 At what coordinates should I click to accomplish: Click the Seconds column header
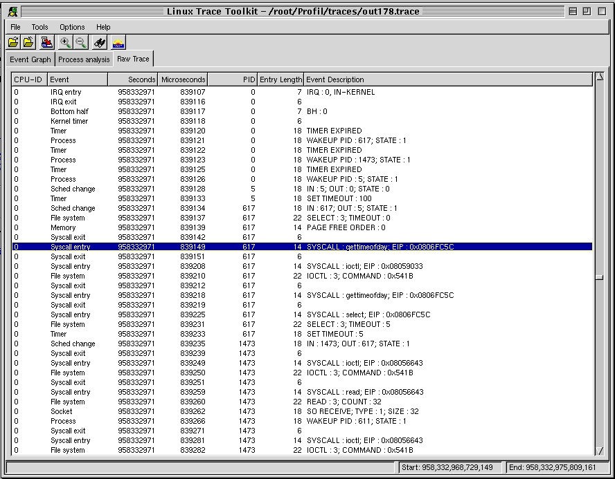132,79
